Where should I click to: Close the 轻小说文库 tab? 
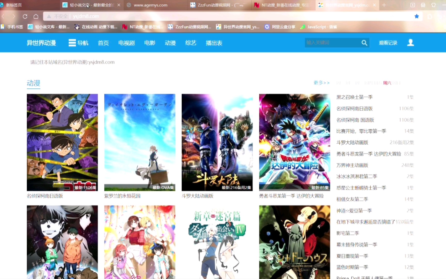119,5
